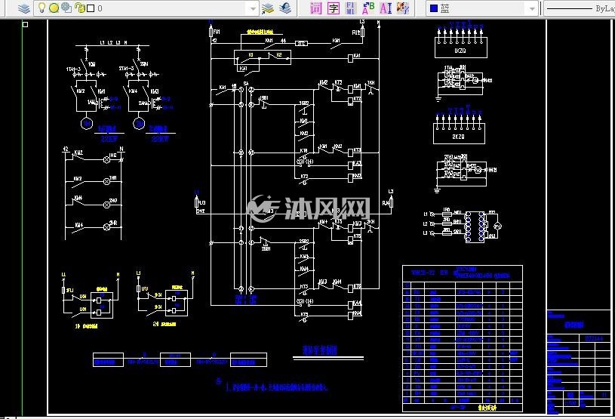The width and height of the screenshot is (615, 419).
Task: Open the ByLayer linetype dropdown
Action: pos(580,8)
